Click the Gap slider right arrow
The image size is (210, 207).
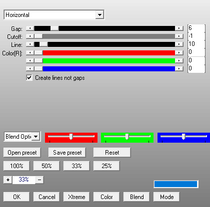tap(179, 28)
